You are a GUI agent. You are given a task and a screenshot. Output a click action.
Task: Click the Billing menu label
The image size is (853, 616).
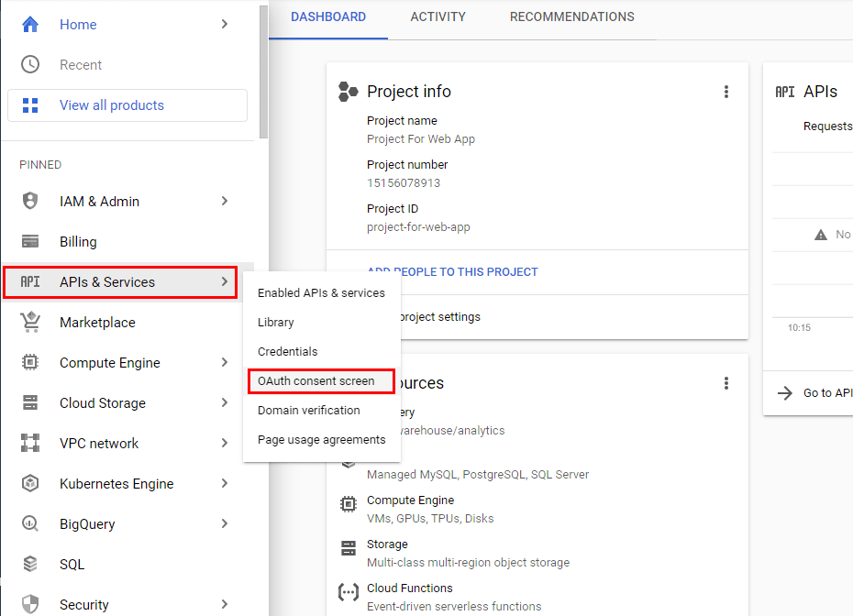78,242
